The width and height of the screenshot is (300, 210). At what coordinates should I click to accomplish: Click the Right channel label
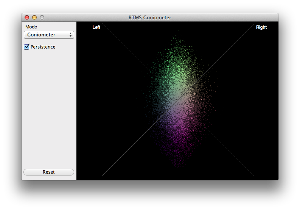(x=261, y=27)
